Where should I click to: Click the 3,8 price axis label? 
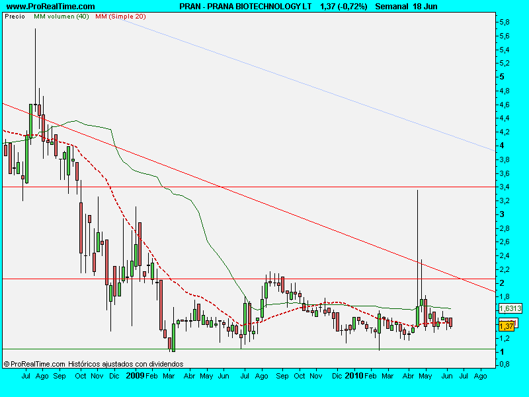505,159
